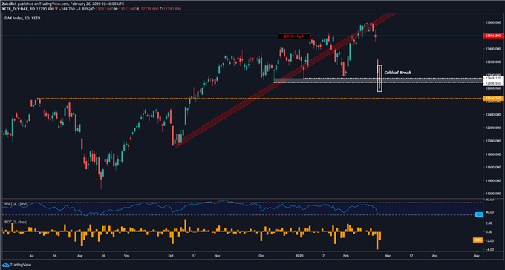505x270 pixels.
Task: Select the blue RSI value axis tag
Action: tap(479, 214)
